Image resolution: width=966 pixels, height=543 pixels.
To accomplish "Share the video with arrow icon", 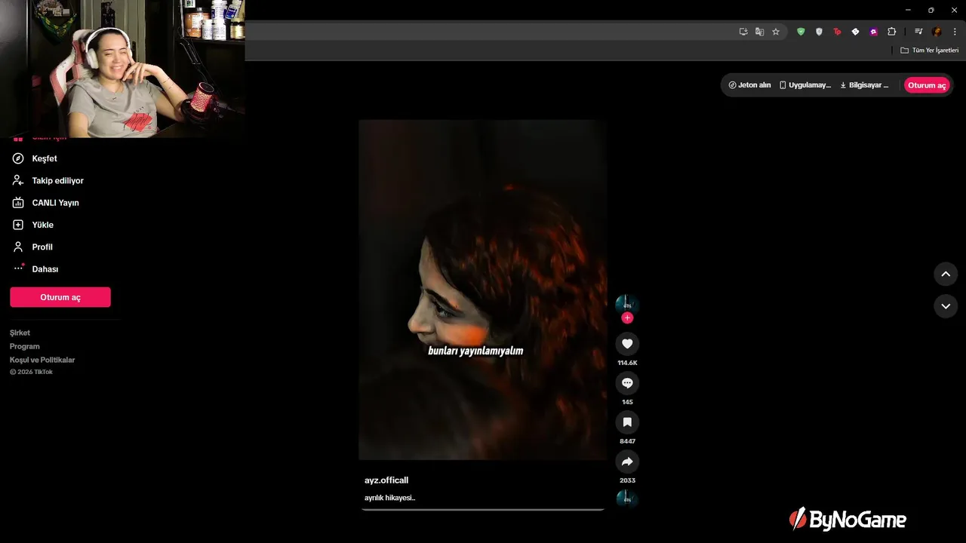I will tap(627, 462).
